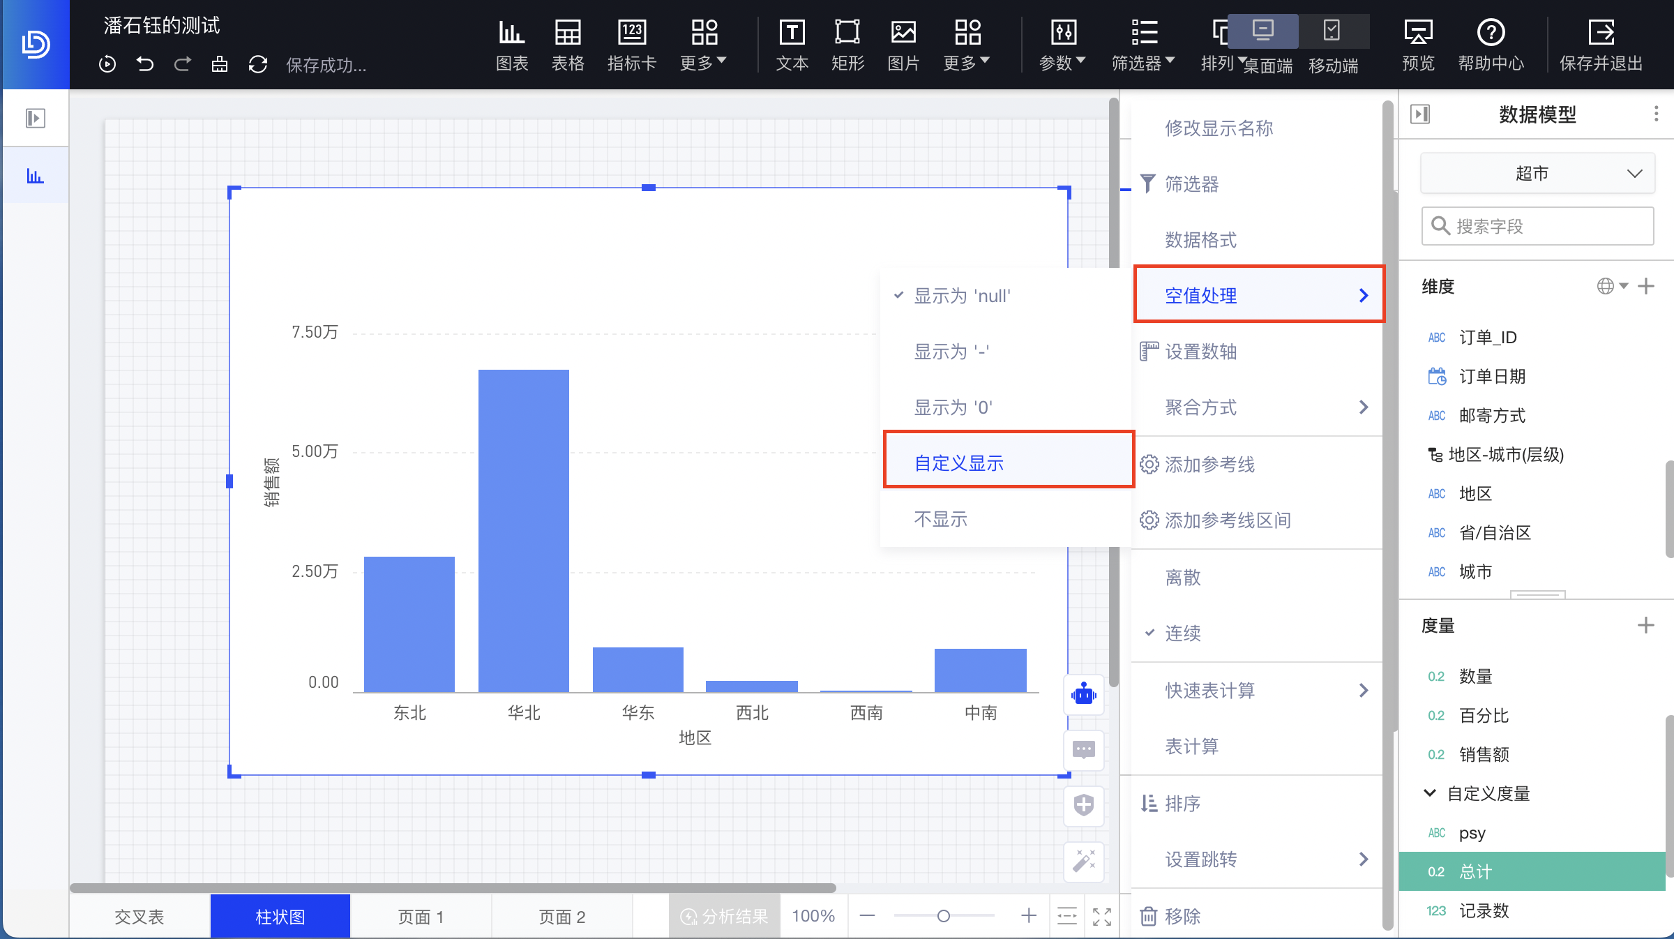The height and width of the screenshot is (939, 1674).
Task: Open the 超市 data source dropdown
Action: click(x=1537, y=173)
